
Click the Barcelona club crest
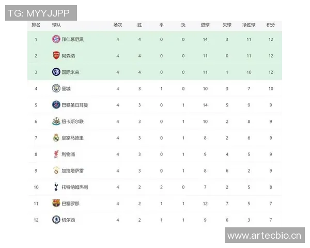point(56,204)
